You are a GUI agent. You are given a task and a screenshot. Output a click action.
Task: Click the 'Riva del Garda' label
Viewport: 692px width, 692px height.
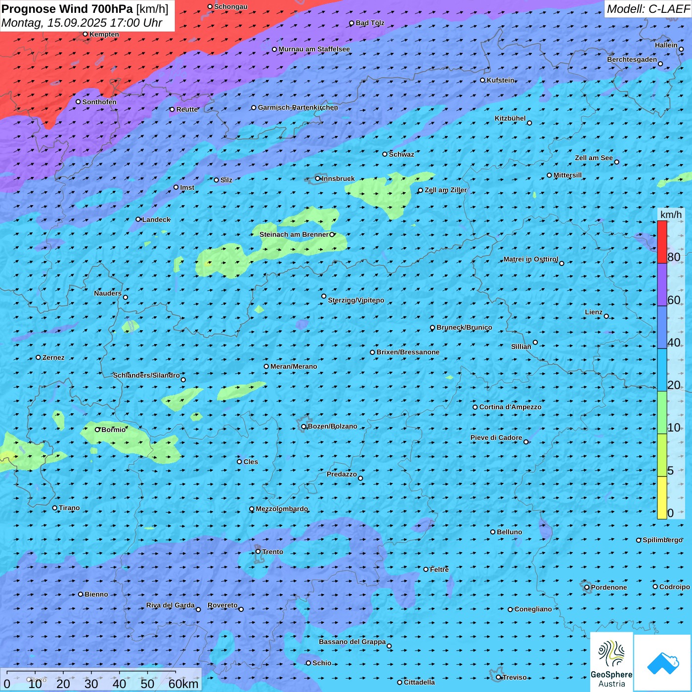click(171, 605)
